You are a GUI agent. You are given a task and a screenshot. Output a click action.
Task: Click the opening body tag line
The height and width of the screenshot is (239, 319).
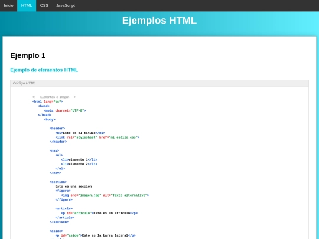[x=50, y=119]
